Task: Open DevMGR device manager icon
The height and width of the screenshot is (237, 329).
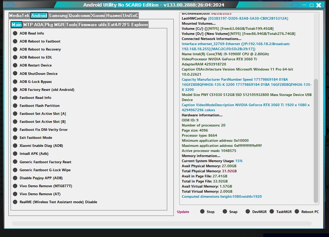Action: (x=248, y=212)
